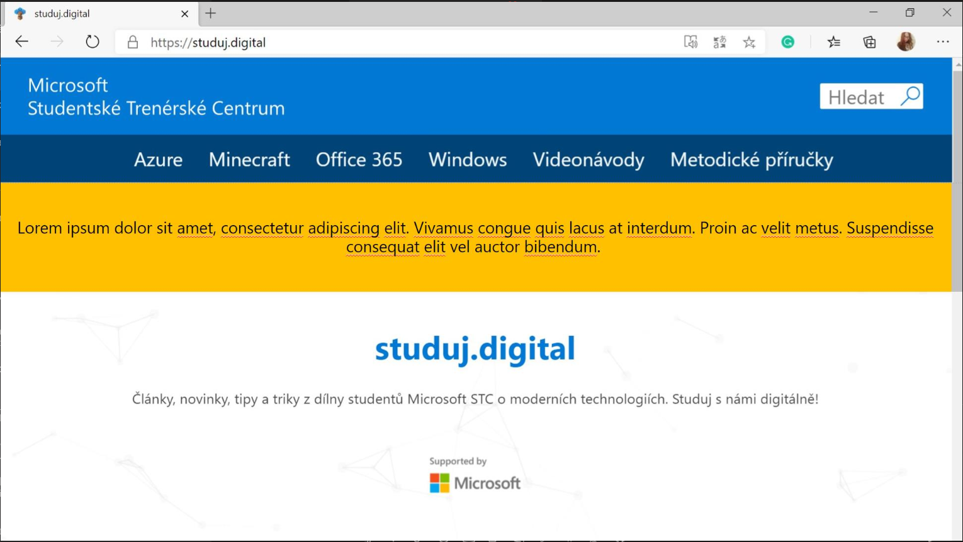
Task: Run a search with the magnifier icon
Action: click(910, 96)
